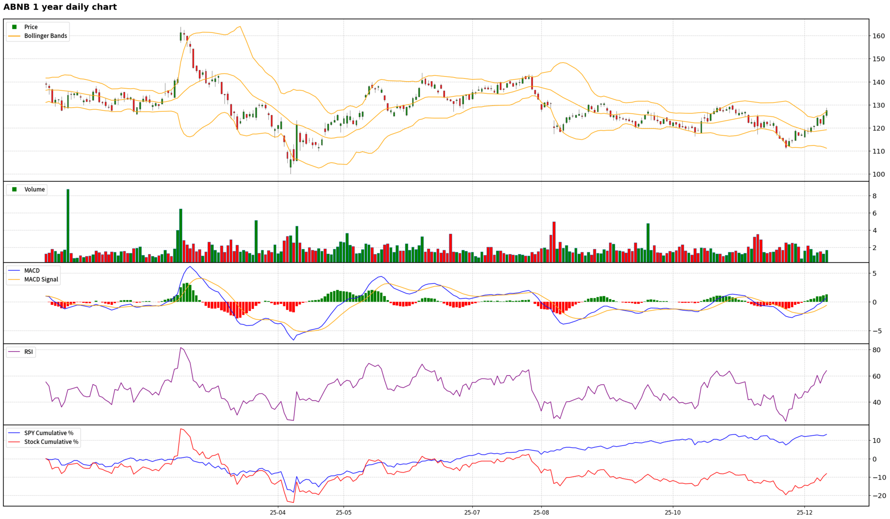This screenshot has height=519, width=890.
Task: Click the blue MACD legend line
Action: 14,270
